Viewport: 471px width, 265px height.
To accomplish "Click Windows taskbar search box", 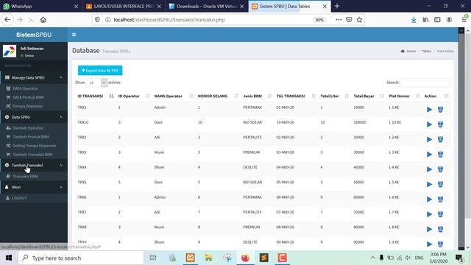I will point(81,258).
